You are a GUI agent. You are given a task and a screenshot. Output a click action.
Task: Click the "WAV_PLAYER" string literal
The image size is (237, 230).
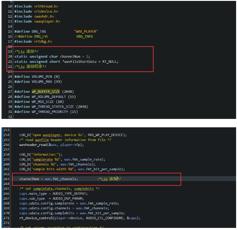pyautogui.click(x=86, y=31)
